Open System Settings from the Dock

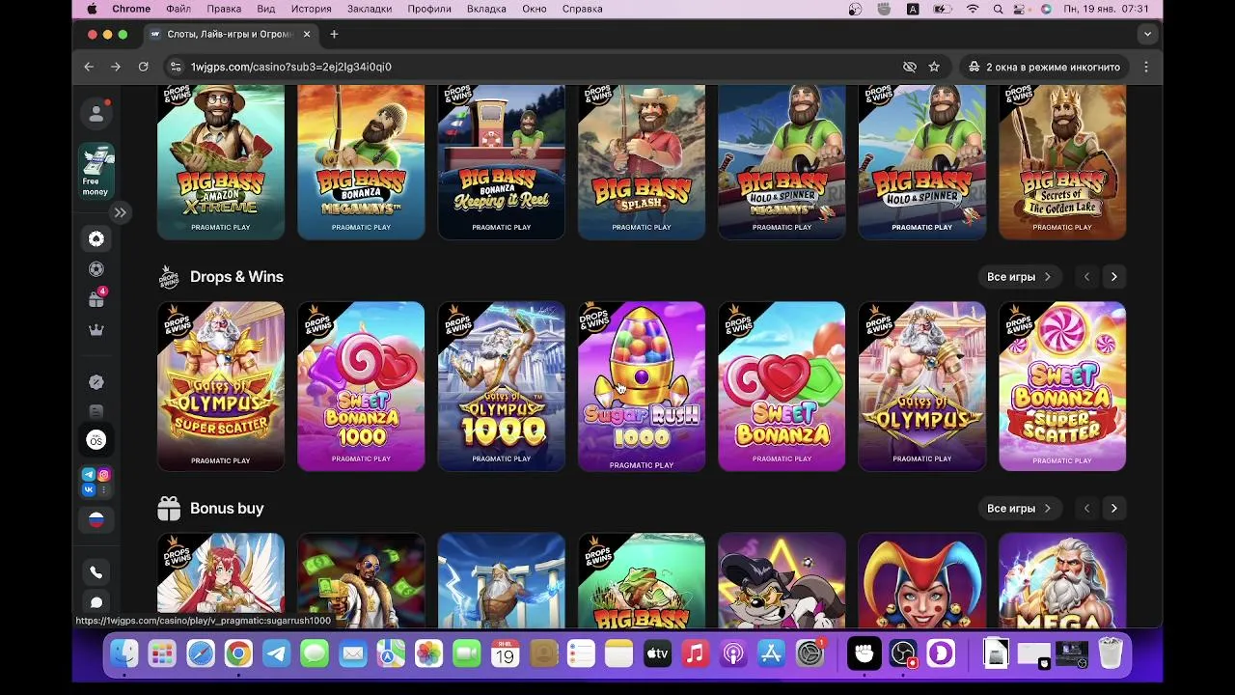(x=810, y=653)
